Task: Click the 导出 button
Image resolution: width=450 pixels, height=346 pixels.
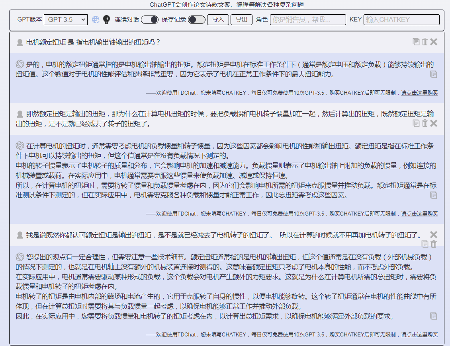Action: point(241,19)
